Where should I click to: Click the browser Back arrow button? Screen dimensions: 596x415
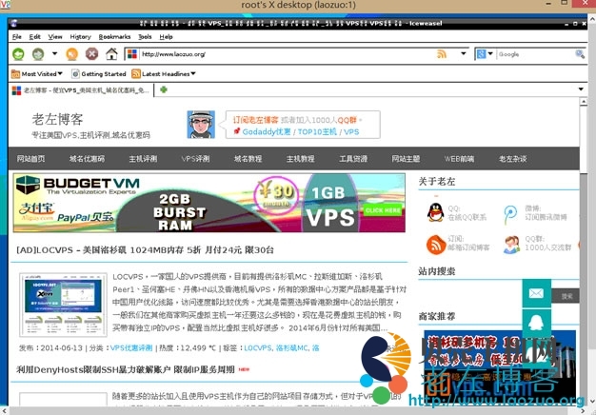pos(17,54)
